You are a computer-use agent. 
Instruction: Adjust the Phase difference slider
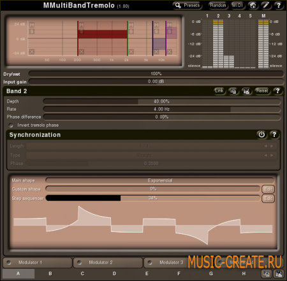(162, 117)
